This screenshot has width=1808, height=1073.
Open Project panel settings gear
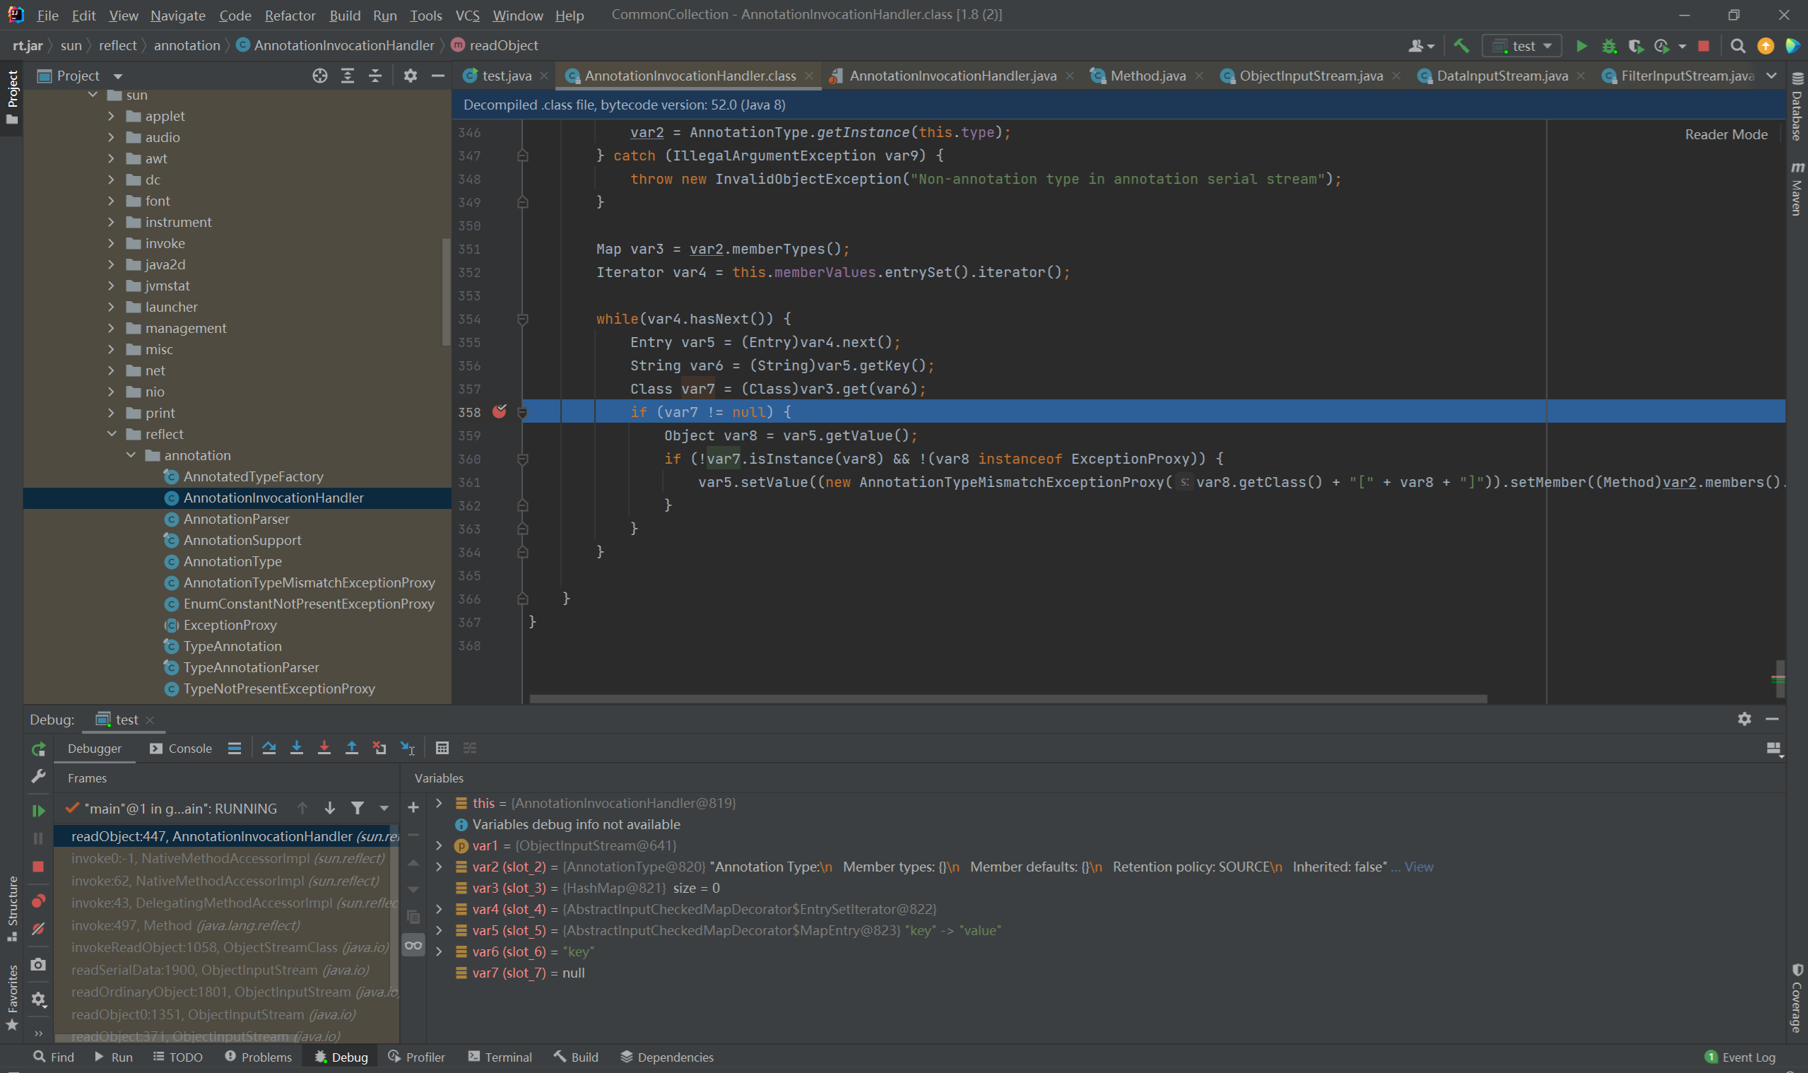coord(410,76)
